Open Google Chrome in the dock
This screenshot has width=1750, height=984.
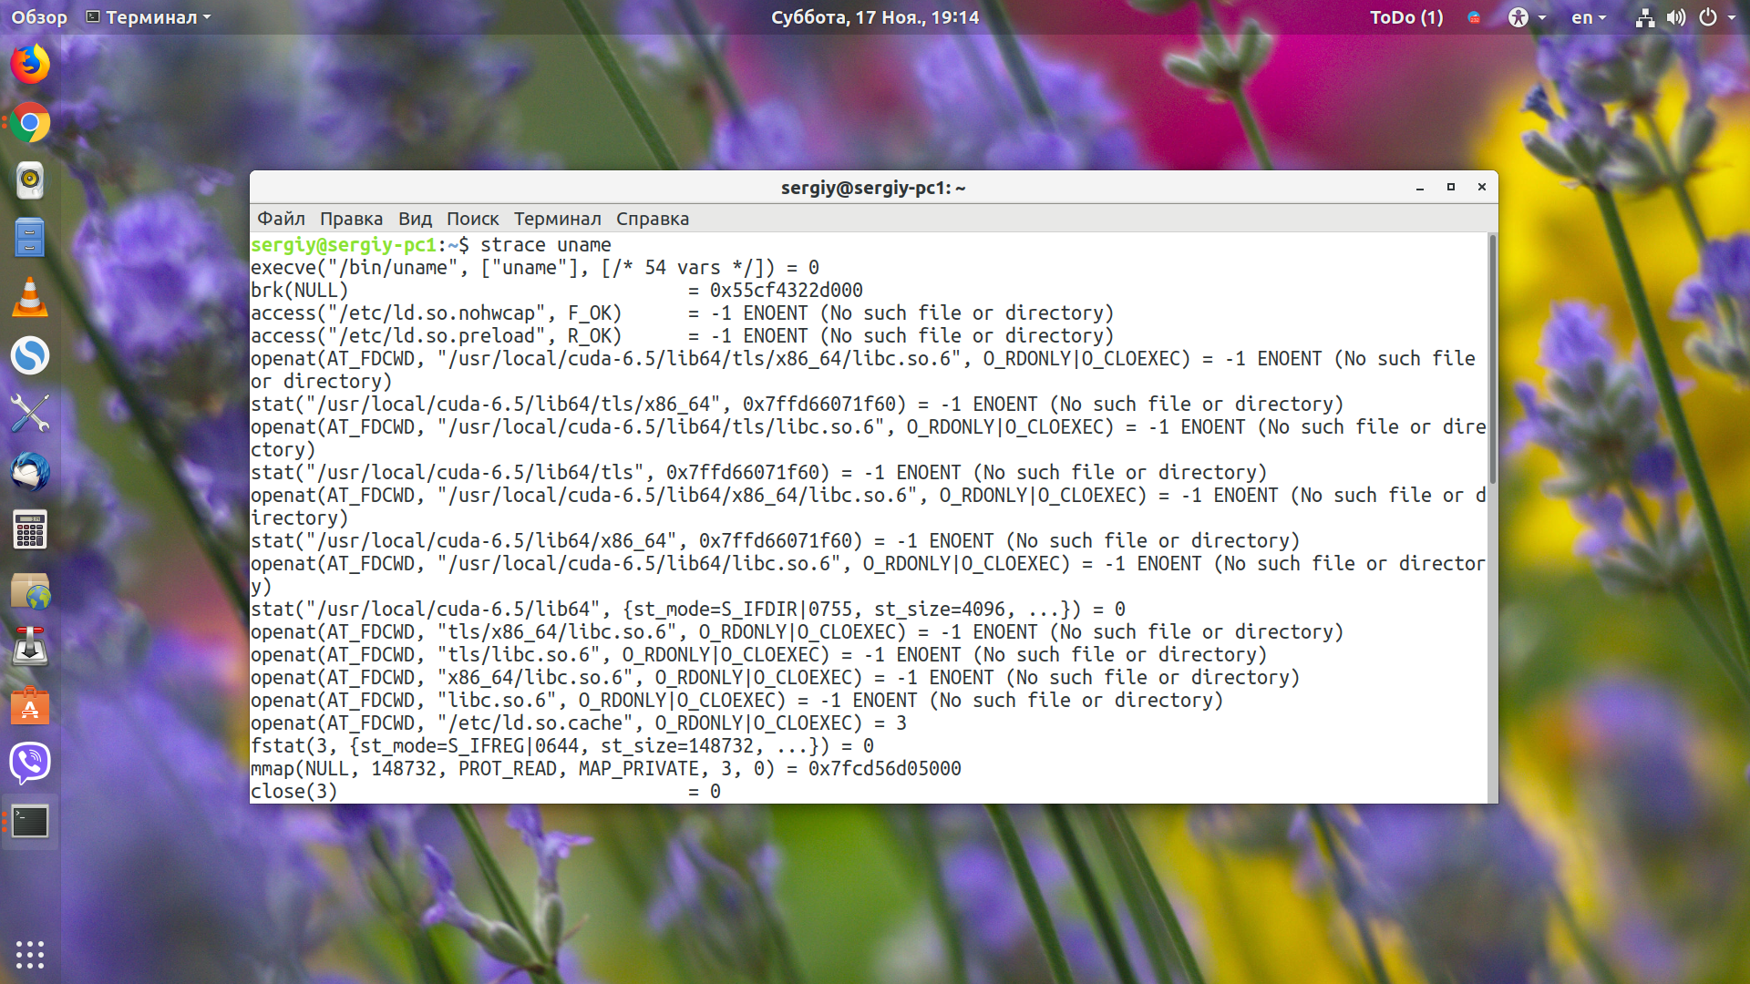coord(30,123)
